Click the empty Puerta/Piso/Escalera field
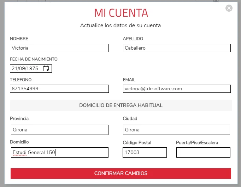 pos(203,153)
